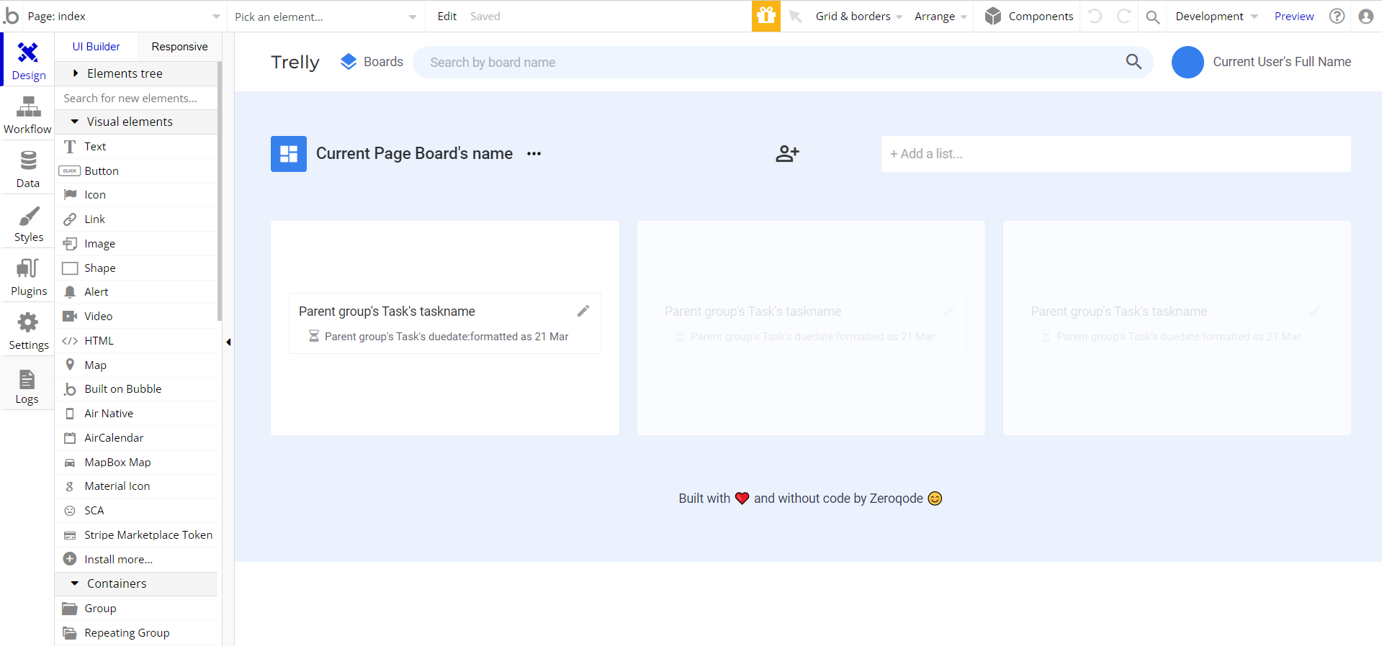The width and height of the screenshot is (1382, 646).
Task: Click the + Add a list input
Action: pyautogui.click(x=1116, y=154)
